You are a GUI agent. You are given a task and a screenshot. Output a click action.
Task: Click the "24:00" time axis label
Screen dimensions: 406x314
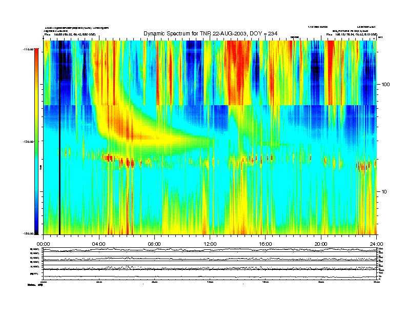(376, 244)
